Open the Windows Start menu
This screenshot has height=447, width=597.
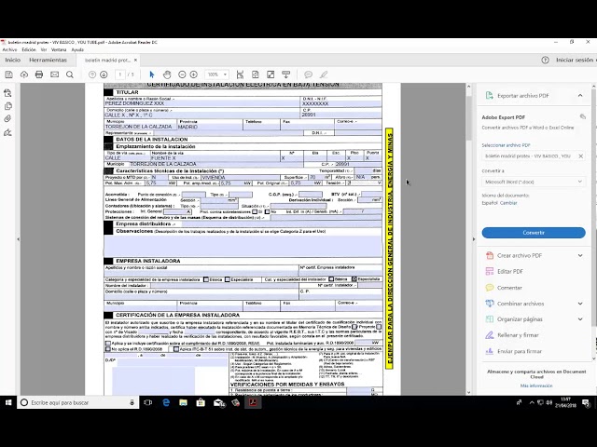[x=9, y=402]
